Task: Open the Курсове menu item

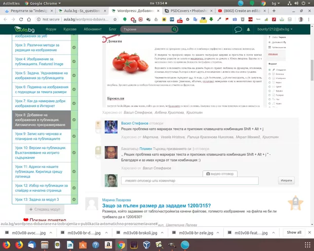Action: pos(70,29)
